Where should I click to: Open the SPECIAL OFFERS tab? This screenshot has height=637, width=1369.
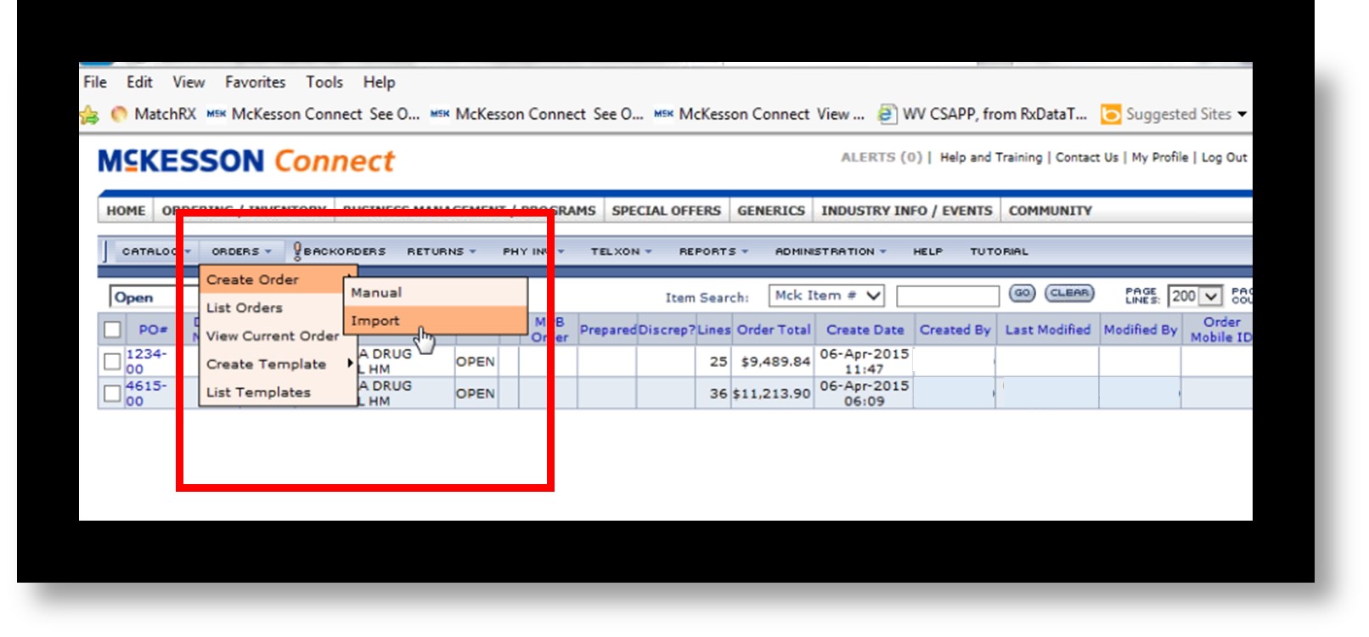point(666,211)
